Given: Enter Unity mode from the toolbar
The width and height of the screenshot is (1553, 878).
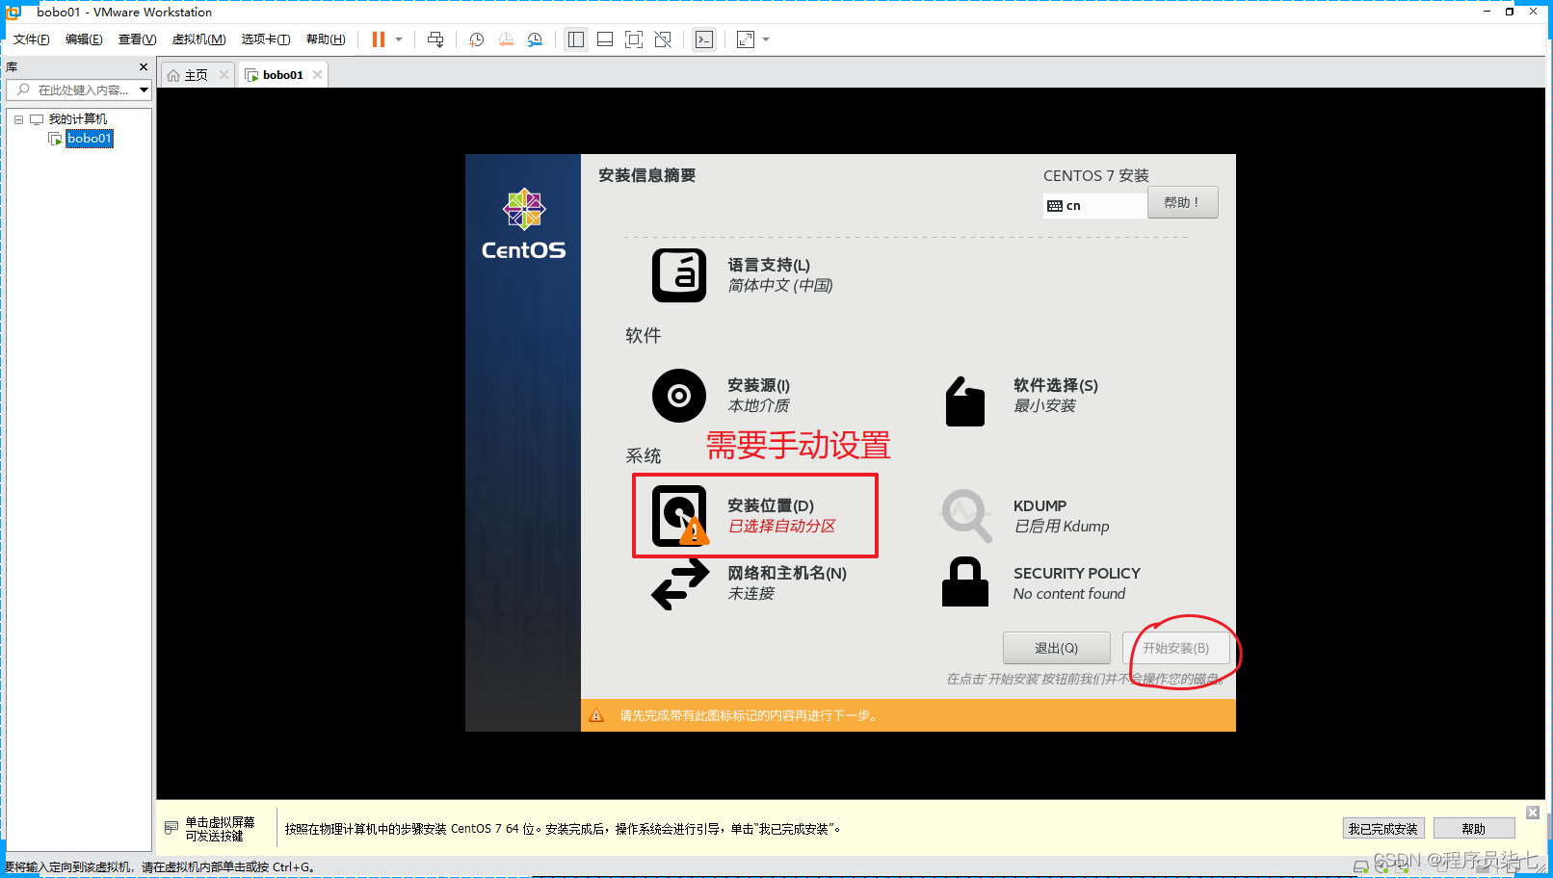Looking at the screenshot, I should 663,39.
